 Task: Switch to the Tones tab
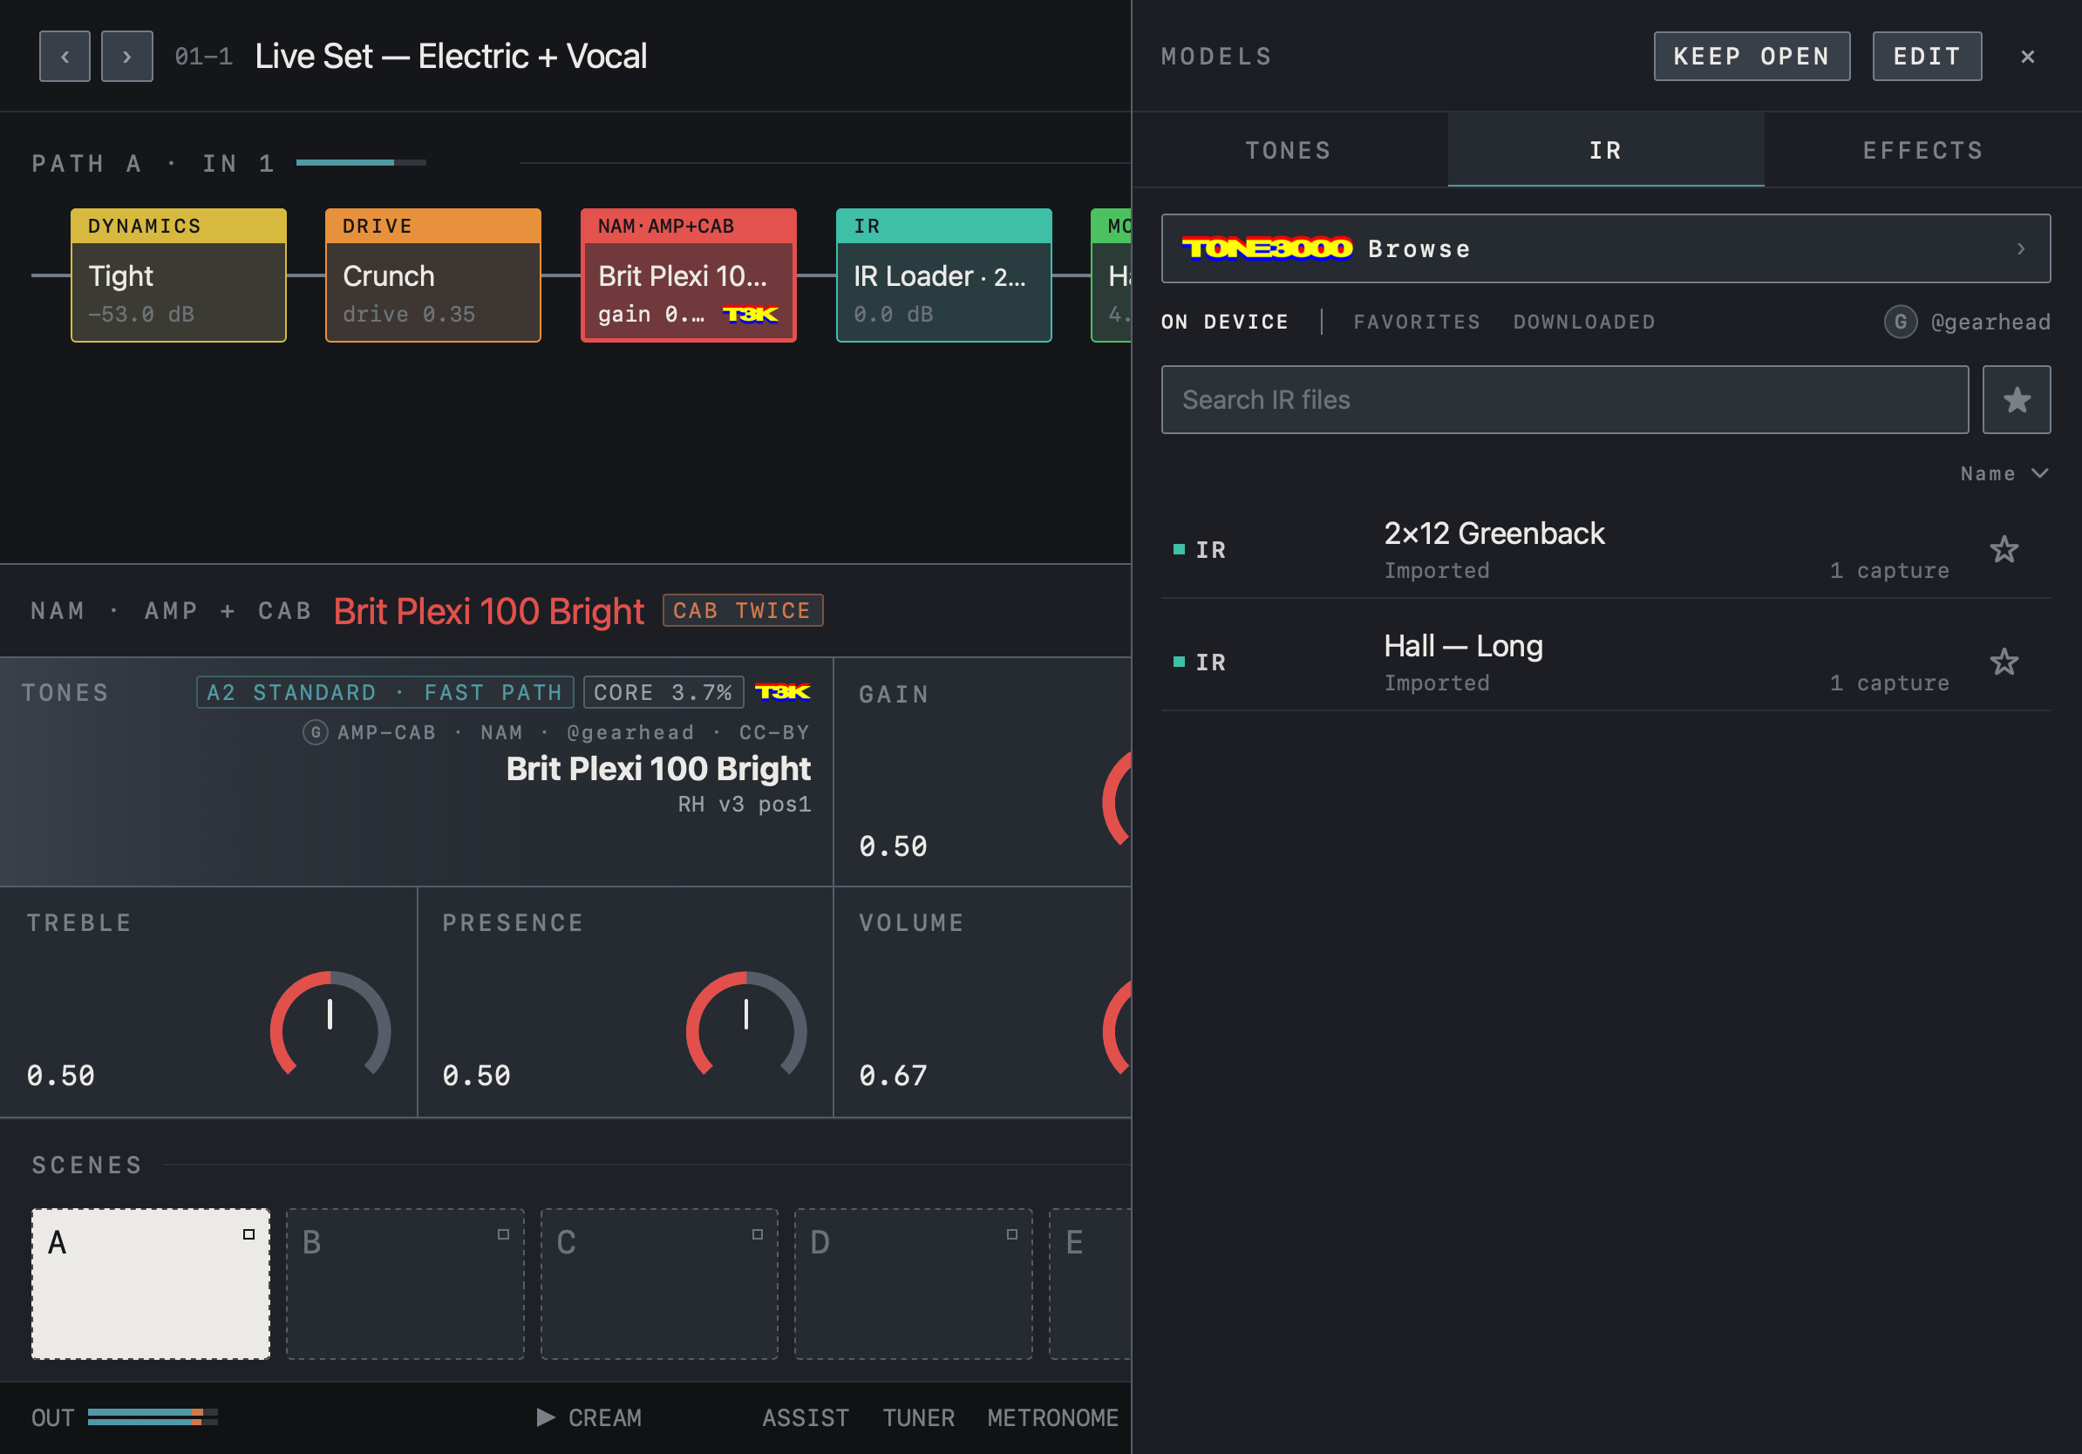coord(1289,150)
